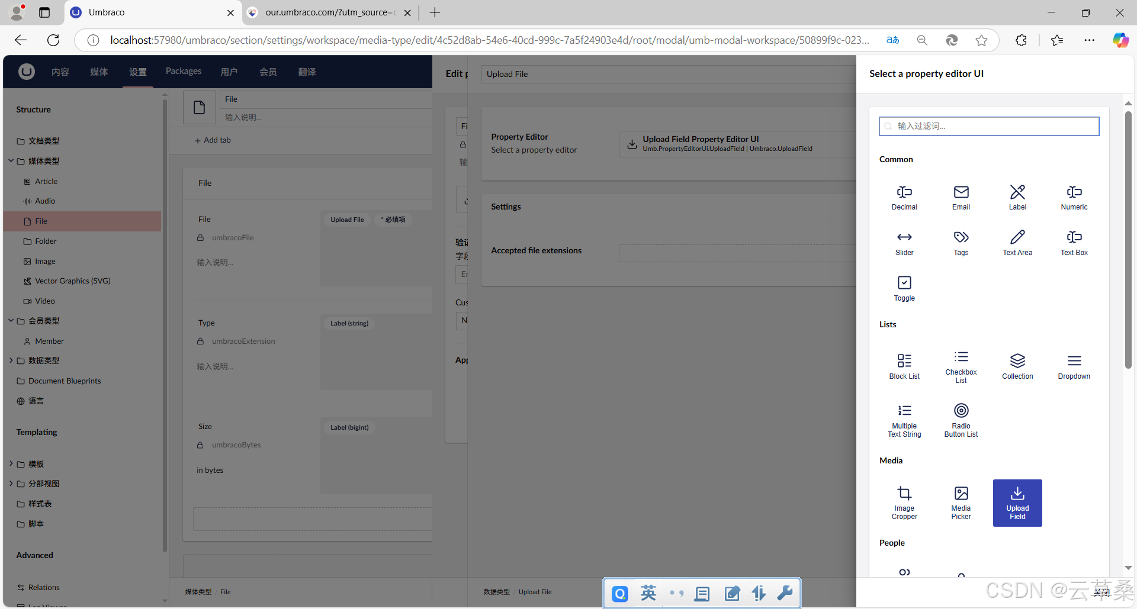
Task: Choose the Toggle property editor
Action: (x=904, y=289)
